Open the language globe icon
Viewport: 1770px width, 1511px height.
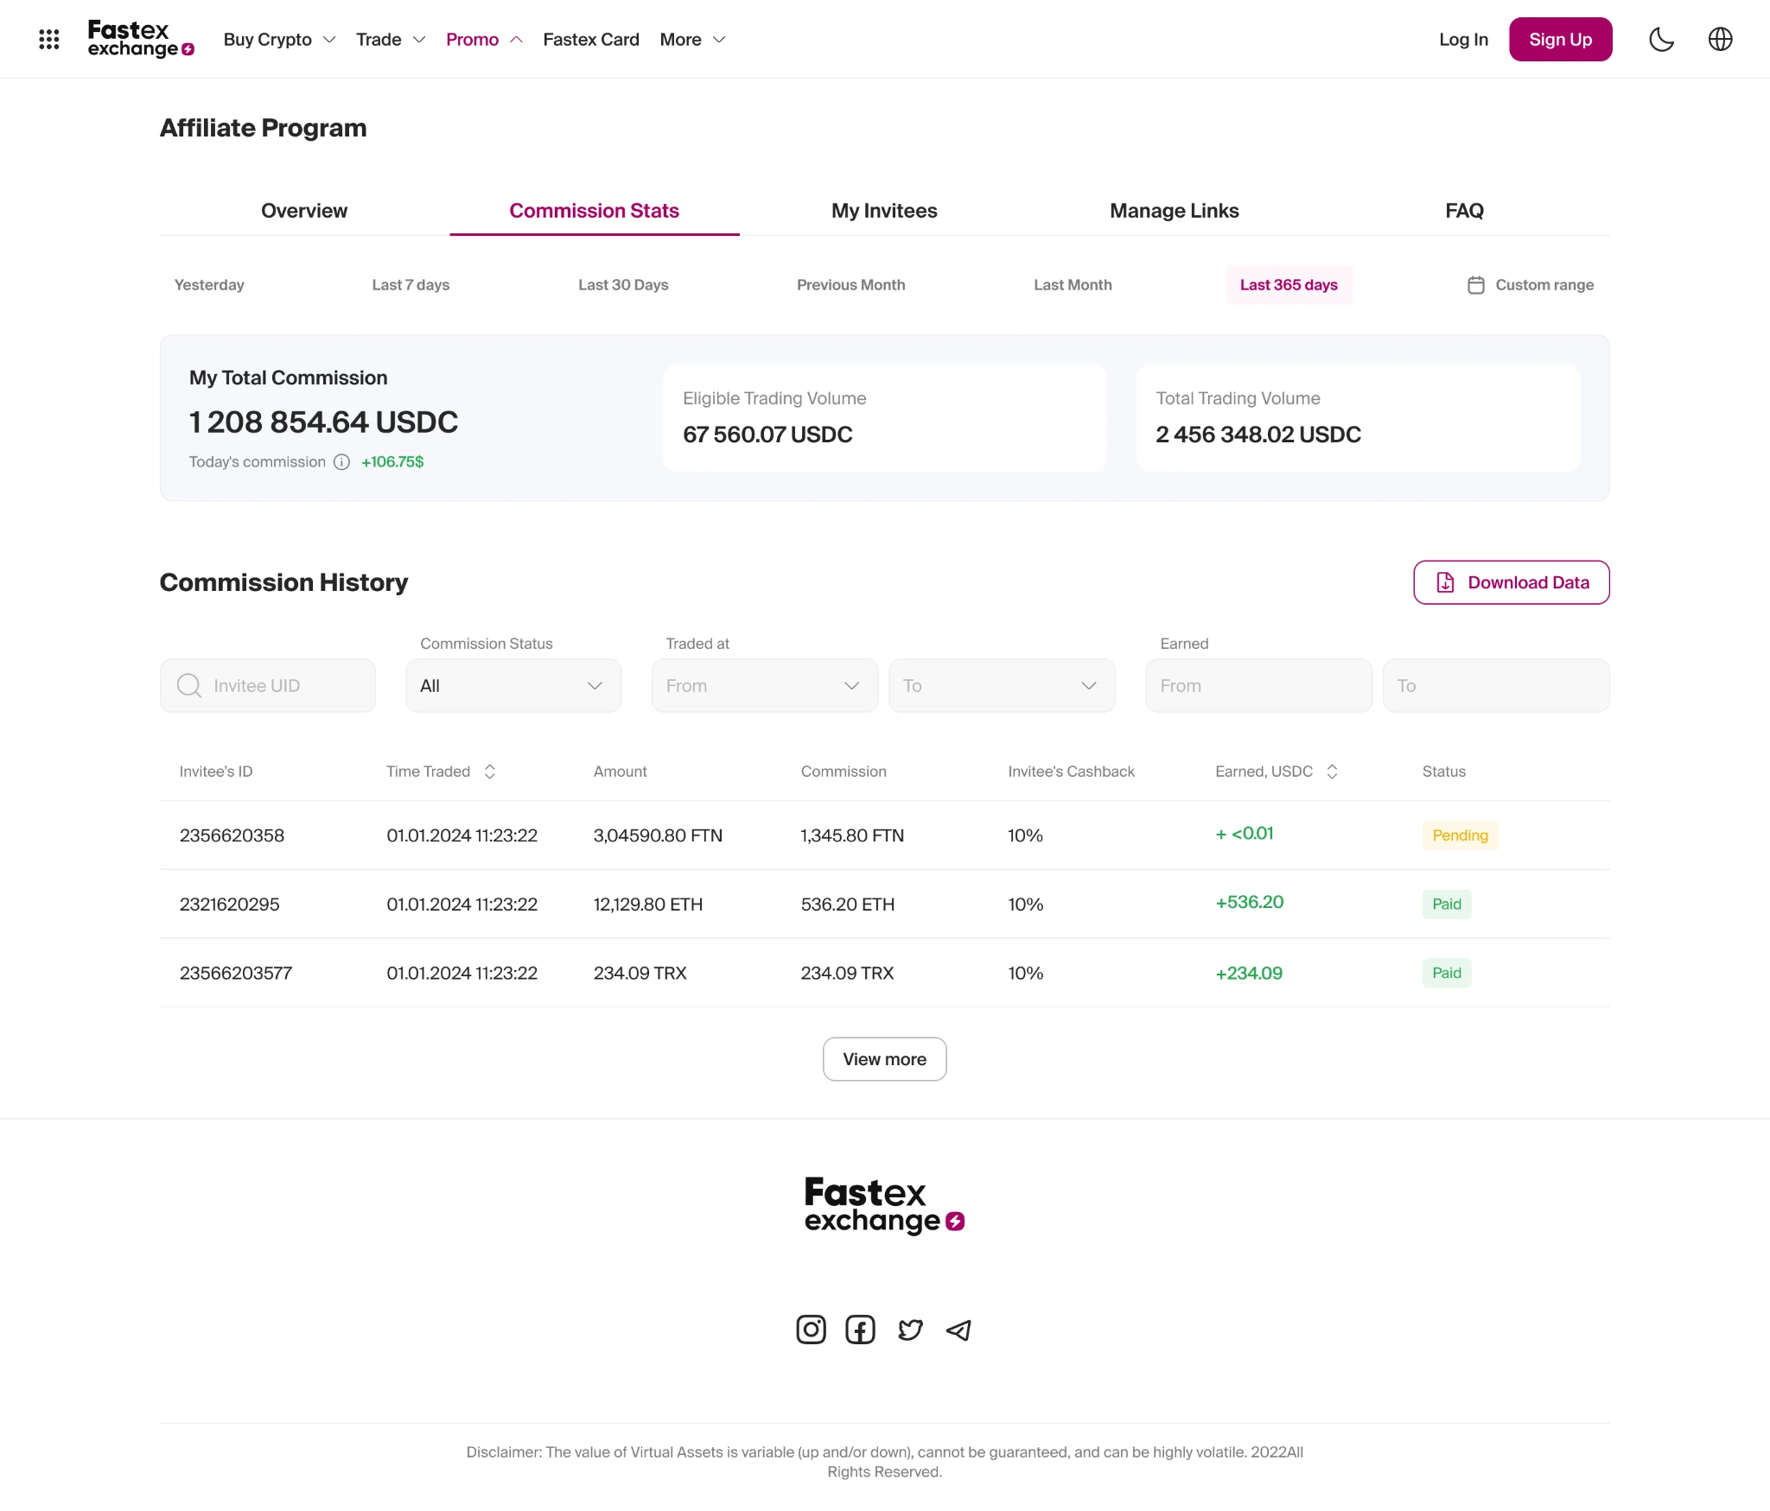click(1720, 39)
